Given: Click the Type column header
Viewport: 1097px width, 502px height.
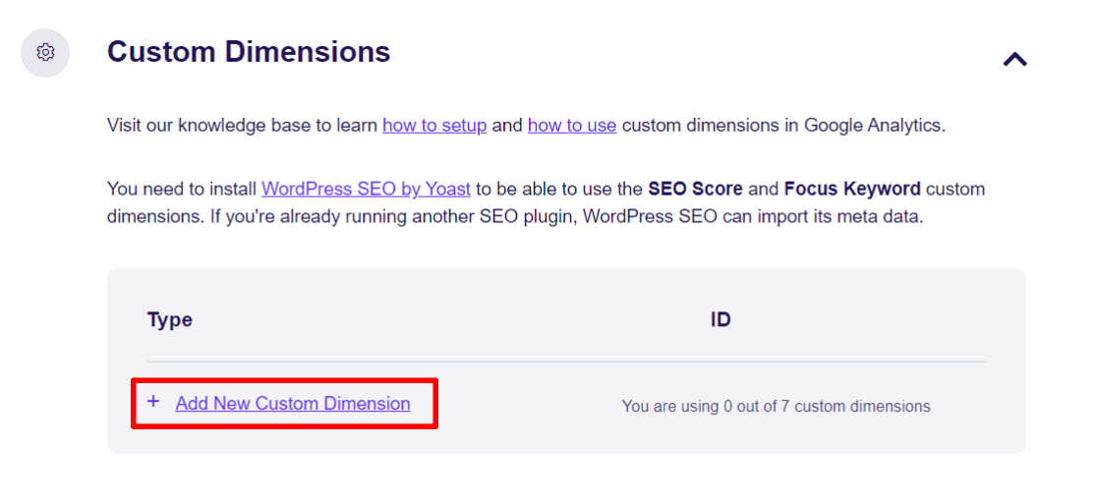Looking at the screenshot, I should tap(169, 320).
